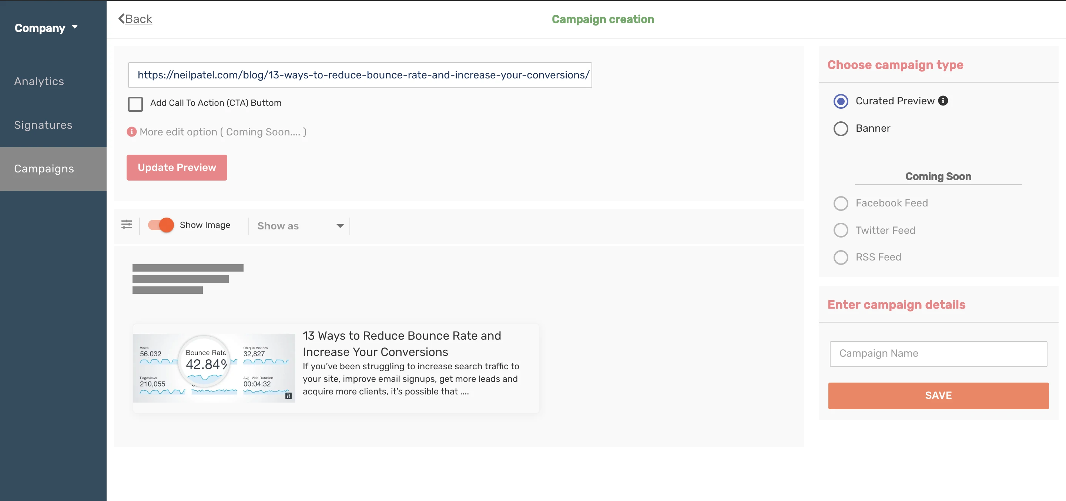Select the Curated Preview radio button

841,101
